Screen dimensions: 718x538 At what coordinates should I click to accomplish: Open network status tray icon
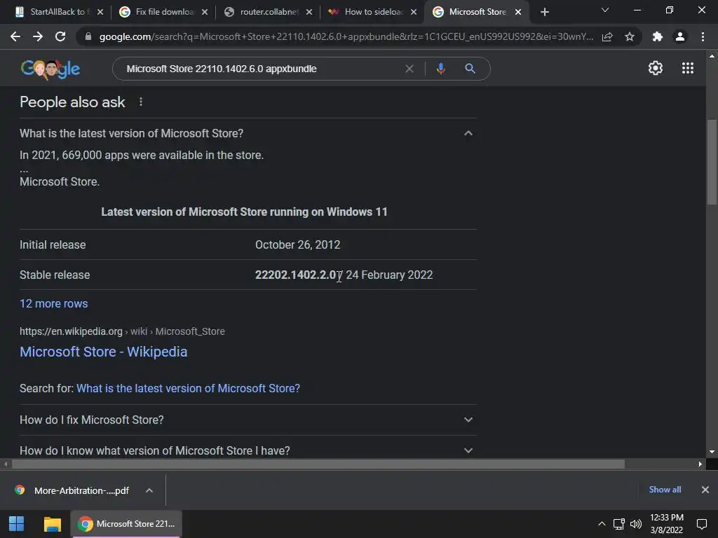click(x=619, y=524)
